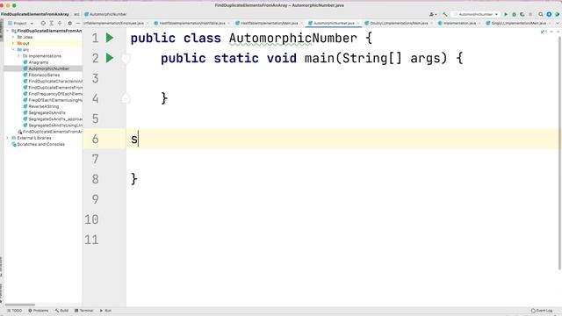Expand External Libraries node

(x=8, y=138)
